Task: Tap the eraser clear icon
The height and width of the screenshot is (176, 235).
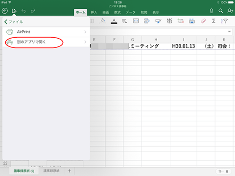Action: click(x=203, y=21)
